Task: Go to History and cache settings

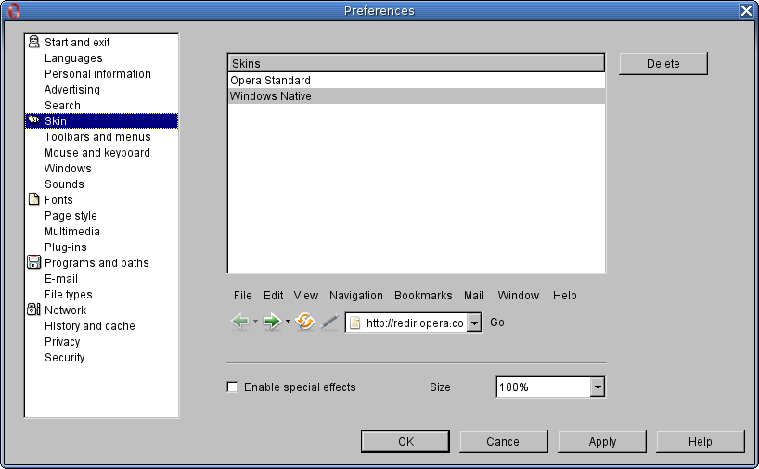Action: [90, 326]
